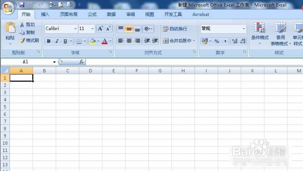The height and width of the screenshot is (171, 303).
Task: Center cell text horizontally
Action: coord(129,41)
